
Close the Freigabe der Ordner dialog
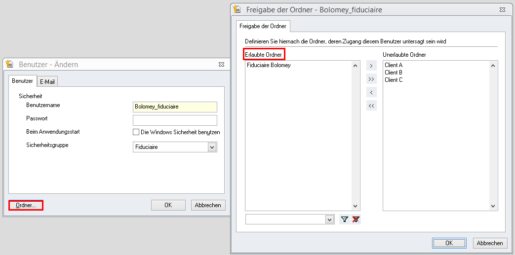502,9
